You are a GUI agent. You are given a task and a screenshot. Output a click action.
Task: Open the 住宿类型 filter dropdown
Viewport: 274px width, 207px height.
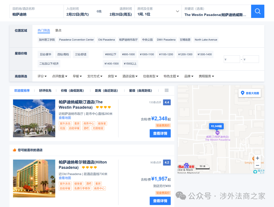151,76
